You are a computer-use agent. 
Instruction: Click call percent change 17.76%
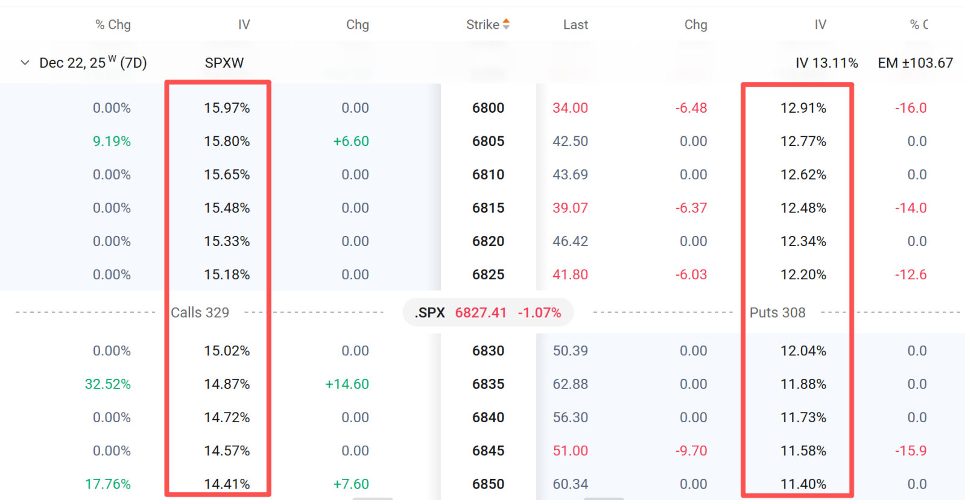(x=108, y=484)
